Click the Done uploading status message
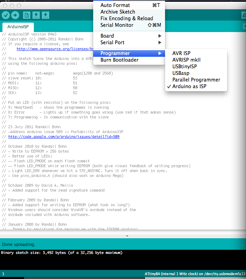 click(18, 245)
